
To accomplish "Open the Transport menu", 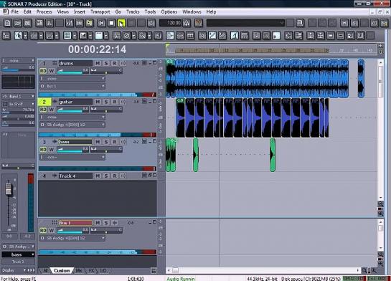I will 100,11.
